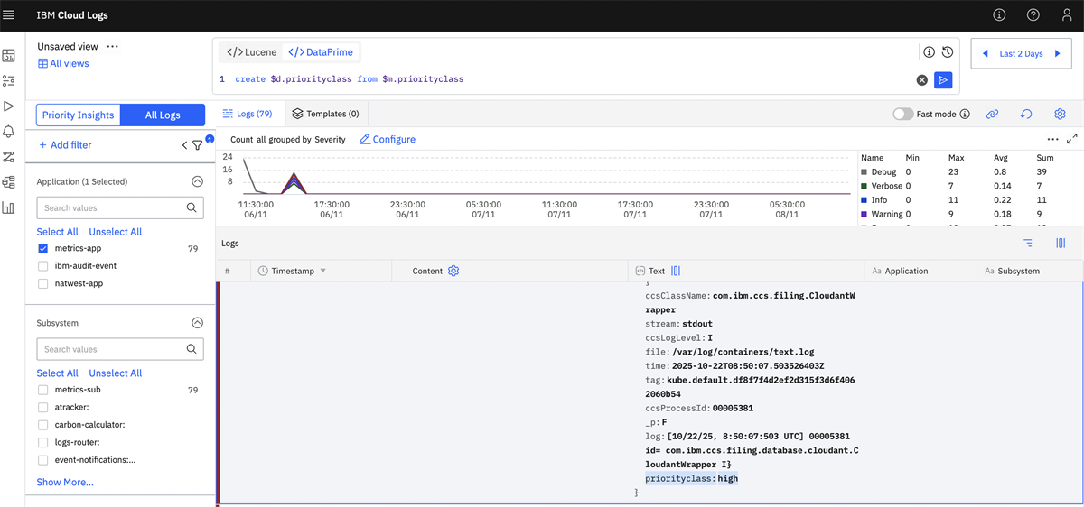Switch to the Templates (0) tab

(326, 115)
